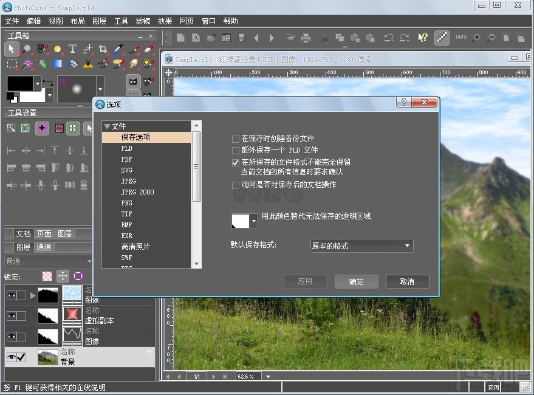Pick the Eyedropper color picker tool
This screenshot has height=395, width=534.
pyautogui.click(x=117, y=49)
